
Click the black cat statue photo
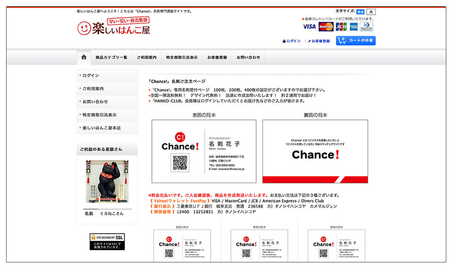(107, 181)
